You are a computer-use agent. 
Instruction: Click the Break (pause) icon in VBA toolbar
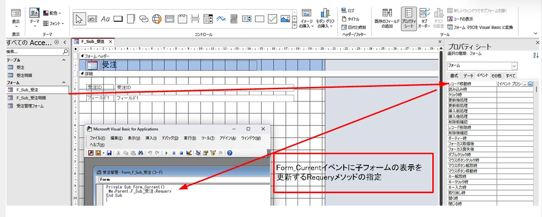click(x=173, y=153)
